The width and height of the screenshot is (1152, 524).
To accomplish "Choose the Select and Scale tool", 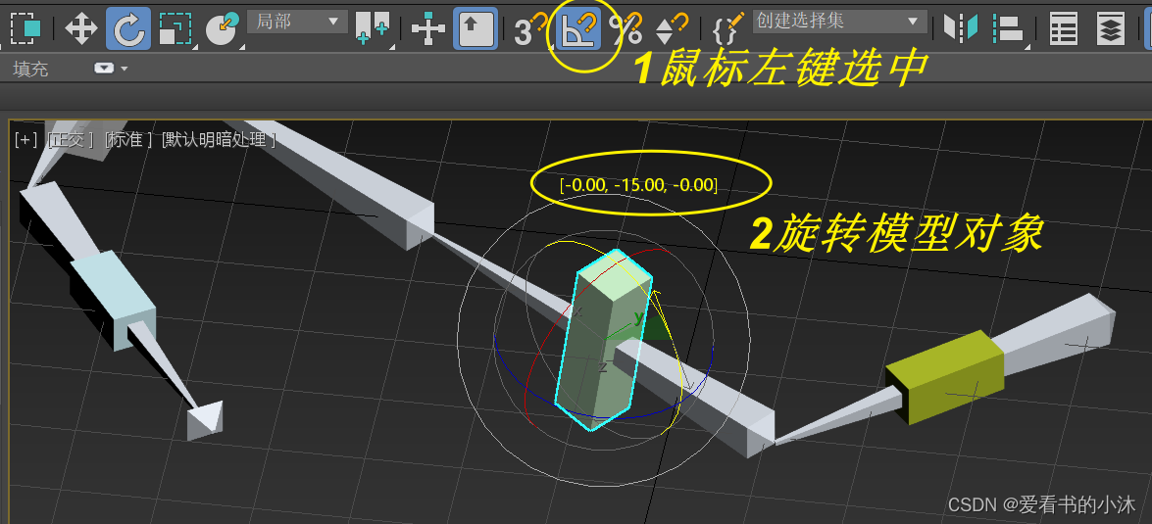I will tap(175, 28).
